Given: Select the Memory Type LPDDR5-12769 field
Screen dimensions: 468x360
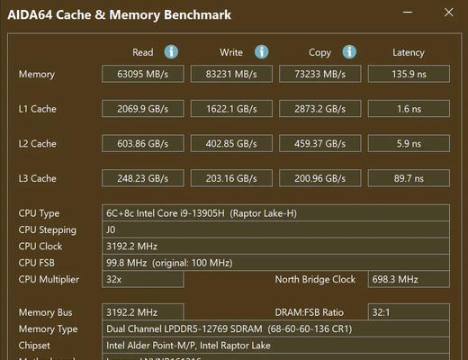Looking at the screenshot, I should coord(275,328).
